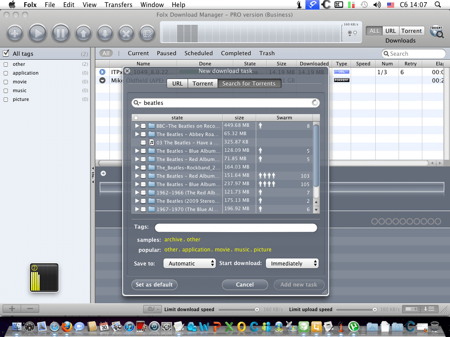This screenshot has height=337, width=450.
Task: Show the Paused downloads filter
Action: pyautogui.click(x=167, y=53)
